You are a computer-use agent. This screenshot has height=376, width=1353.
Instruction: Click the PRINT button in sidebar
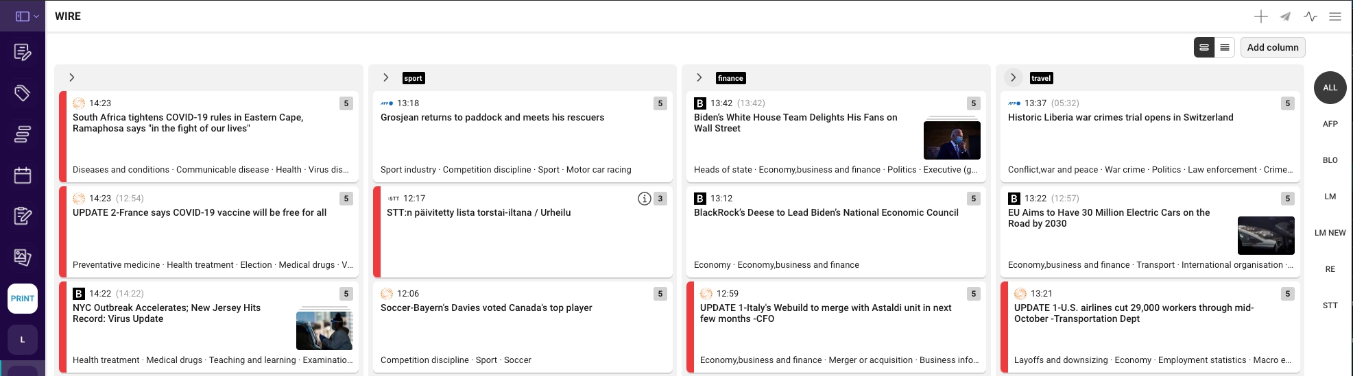[x=23, y=299]
